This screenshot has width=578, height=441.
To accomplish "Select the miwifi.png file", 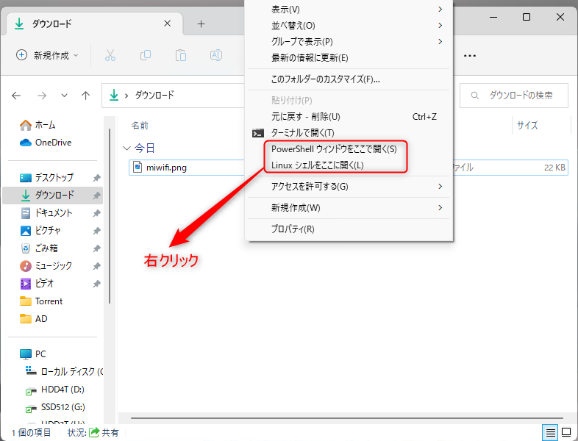I will click(167, 168).
